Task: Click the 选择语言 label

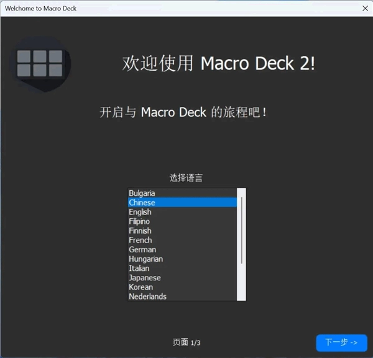Action: coord(186,178)
